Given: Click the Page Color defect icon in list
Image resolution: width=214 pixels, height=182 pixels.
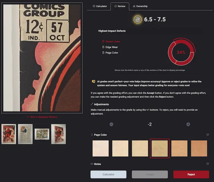Looking at the screenshot, I should [103, 53].
